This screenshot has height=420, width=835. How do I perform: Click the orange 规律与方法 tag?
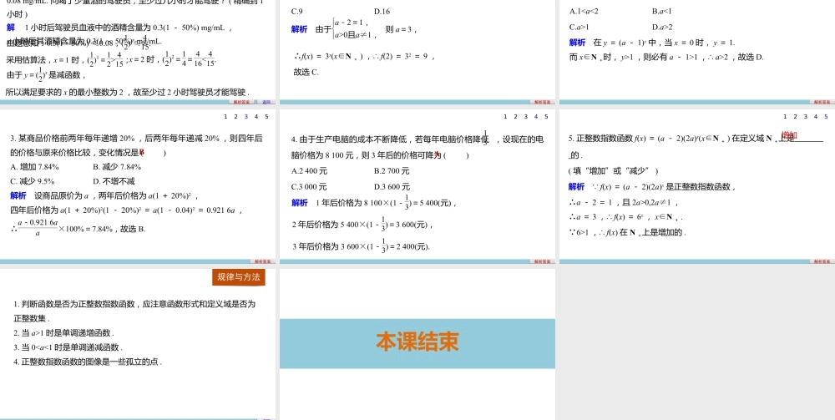tap(239, 277)
